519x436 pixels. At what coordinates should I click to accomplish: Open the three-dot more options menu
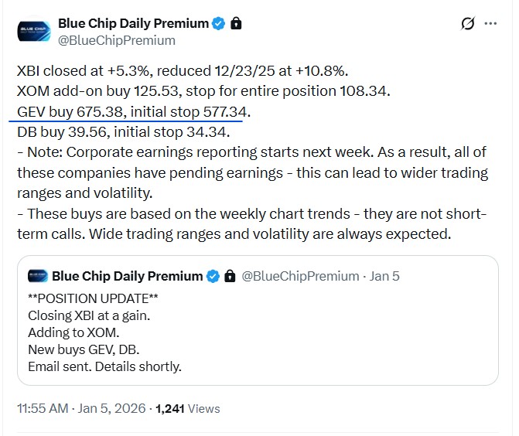pyautogui.click(x=490, y=24)
